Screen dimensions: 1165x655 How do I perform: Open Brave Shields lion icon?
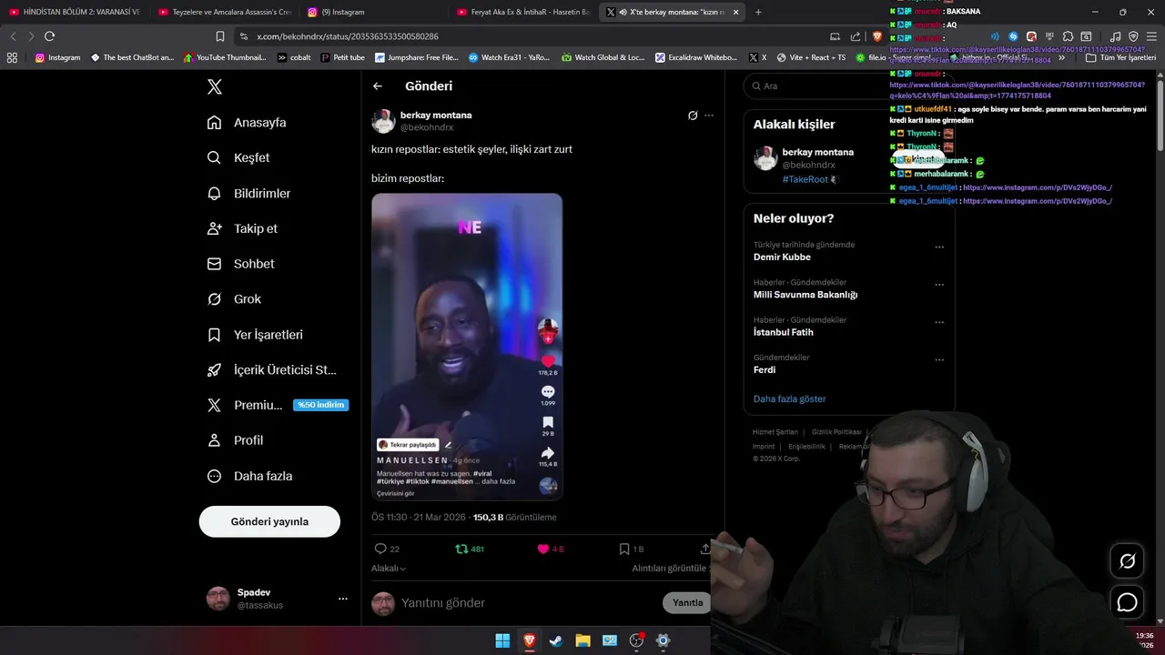pos(876,36)
